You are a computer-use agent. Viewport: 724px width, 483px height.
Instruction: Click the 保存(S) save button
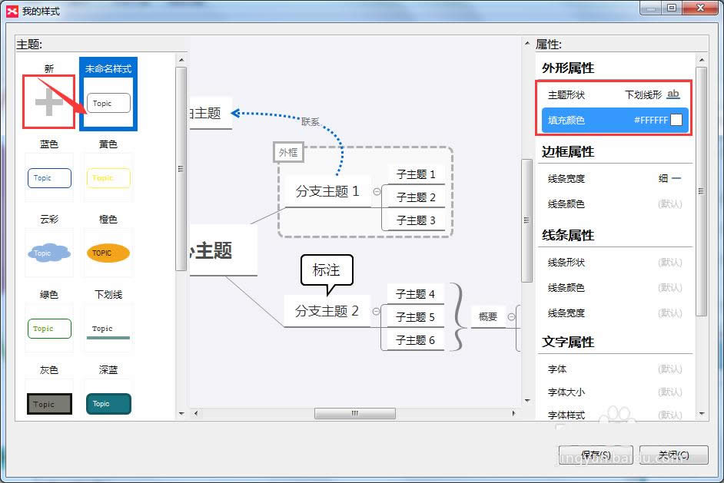point(596,455)
